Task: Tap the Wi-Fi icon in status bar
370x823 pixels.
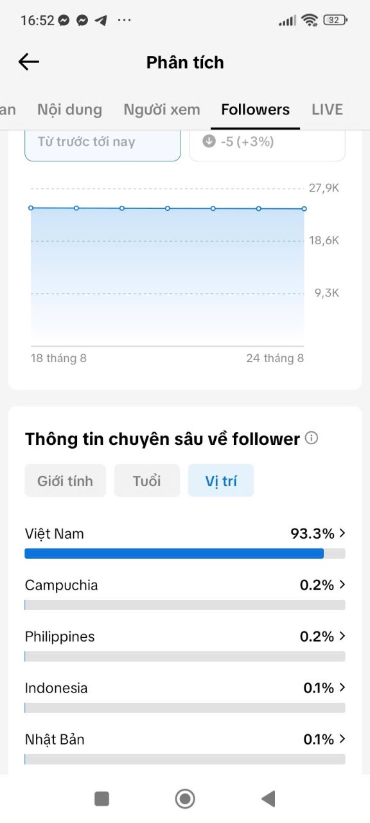Action: [310, 20]
